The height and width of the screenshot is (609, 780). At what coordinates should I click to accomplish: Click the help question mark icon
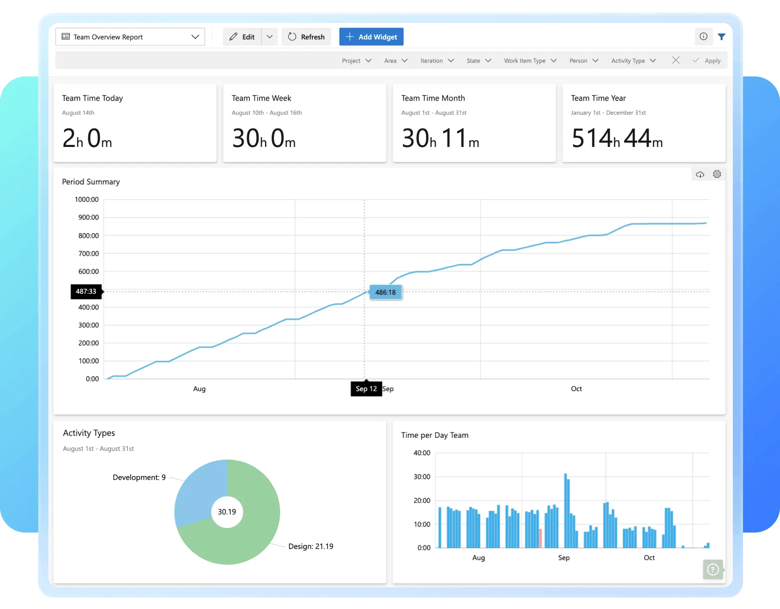(712, 569)
